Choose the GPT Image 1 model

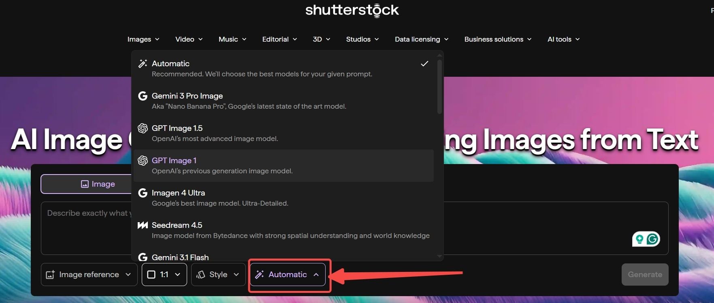283,166
